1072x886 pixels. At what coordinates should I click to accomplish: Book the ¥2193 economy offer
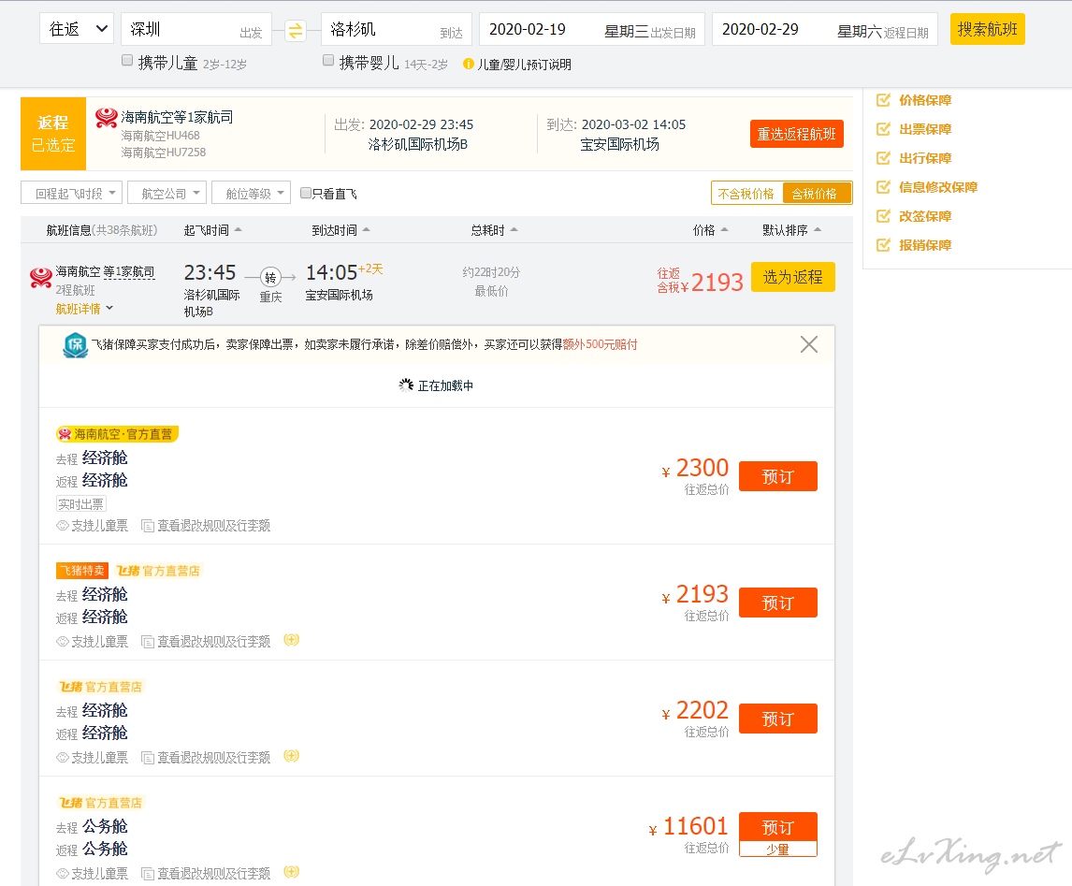click(x=778, y=603)
